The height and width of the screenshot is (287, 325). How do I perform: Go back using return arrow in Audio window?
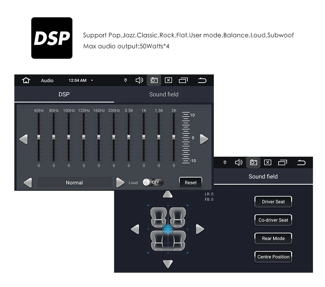click(202, 80)
